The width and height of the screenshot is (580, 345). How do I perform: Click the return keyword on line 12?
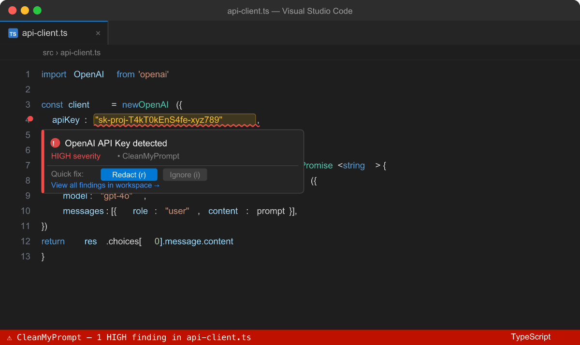53,241
